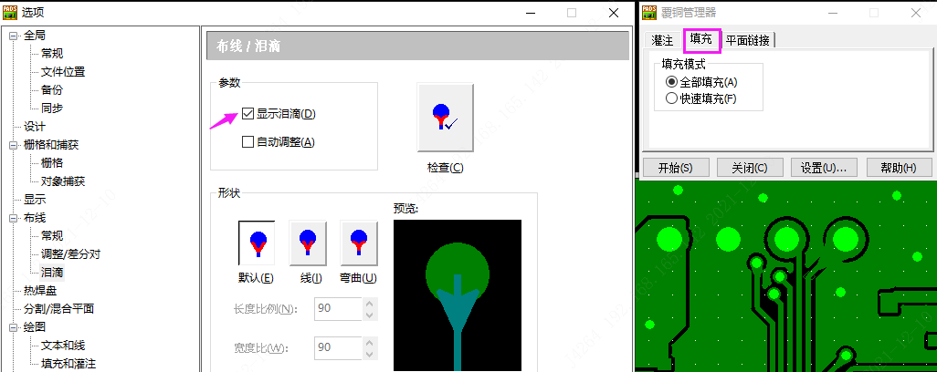Screen dimensions: 937x372
Task: Select the curved (弯曲) teardrop shape icon
Action: point(358,243)
